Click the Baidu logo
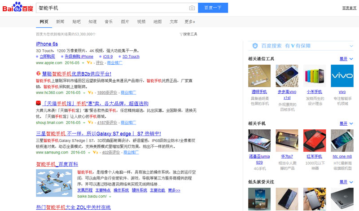This screenshot has height=211, width=359. 17,8
